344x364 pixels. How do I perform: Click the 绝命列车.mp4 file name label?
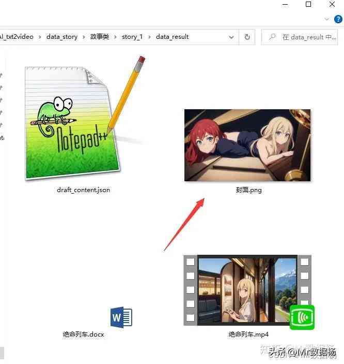click(x=248, y=334)
